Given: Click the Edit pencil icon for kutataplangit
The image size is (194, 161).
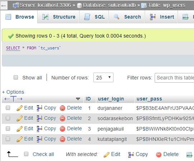Looking at the screenshot, I should pyautogui.click(x=20, y=139).
